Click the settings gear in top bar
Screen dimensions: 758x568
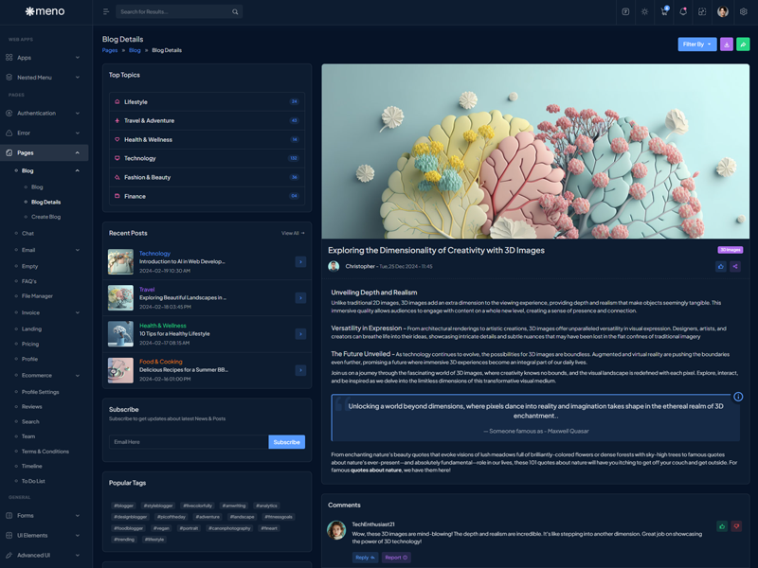(744, 12)
